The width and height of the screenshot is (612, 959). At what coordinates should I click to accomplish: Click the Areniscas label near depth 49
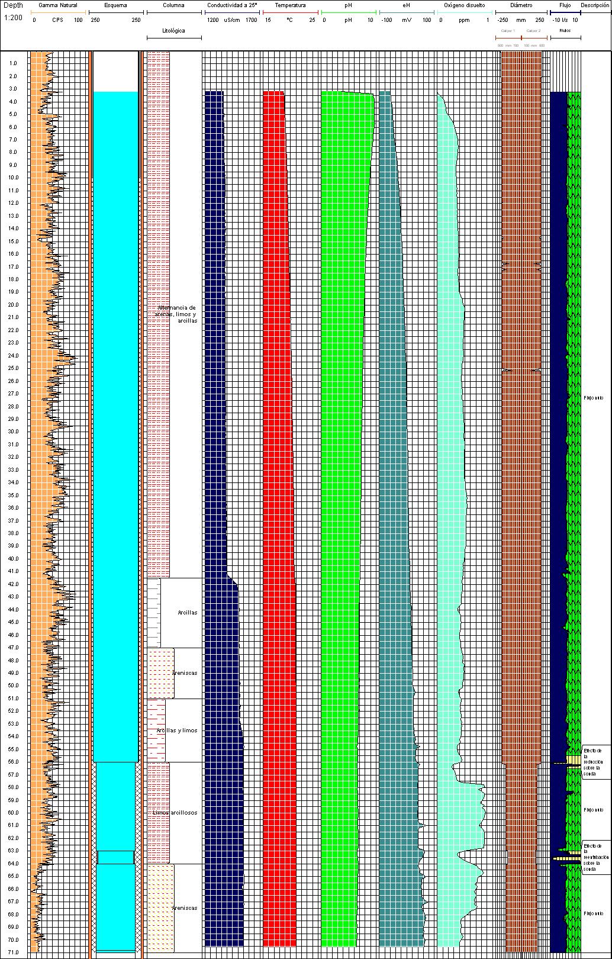[x=185, y=673]
